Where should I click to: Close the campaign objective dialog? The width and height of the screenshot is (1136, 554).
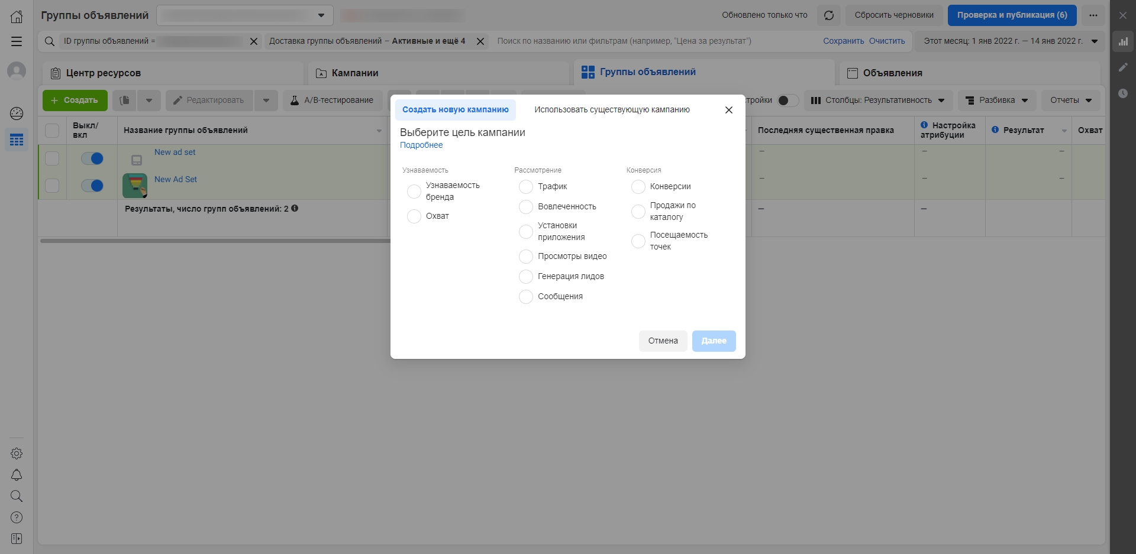coord(729,110)
